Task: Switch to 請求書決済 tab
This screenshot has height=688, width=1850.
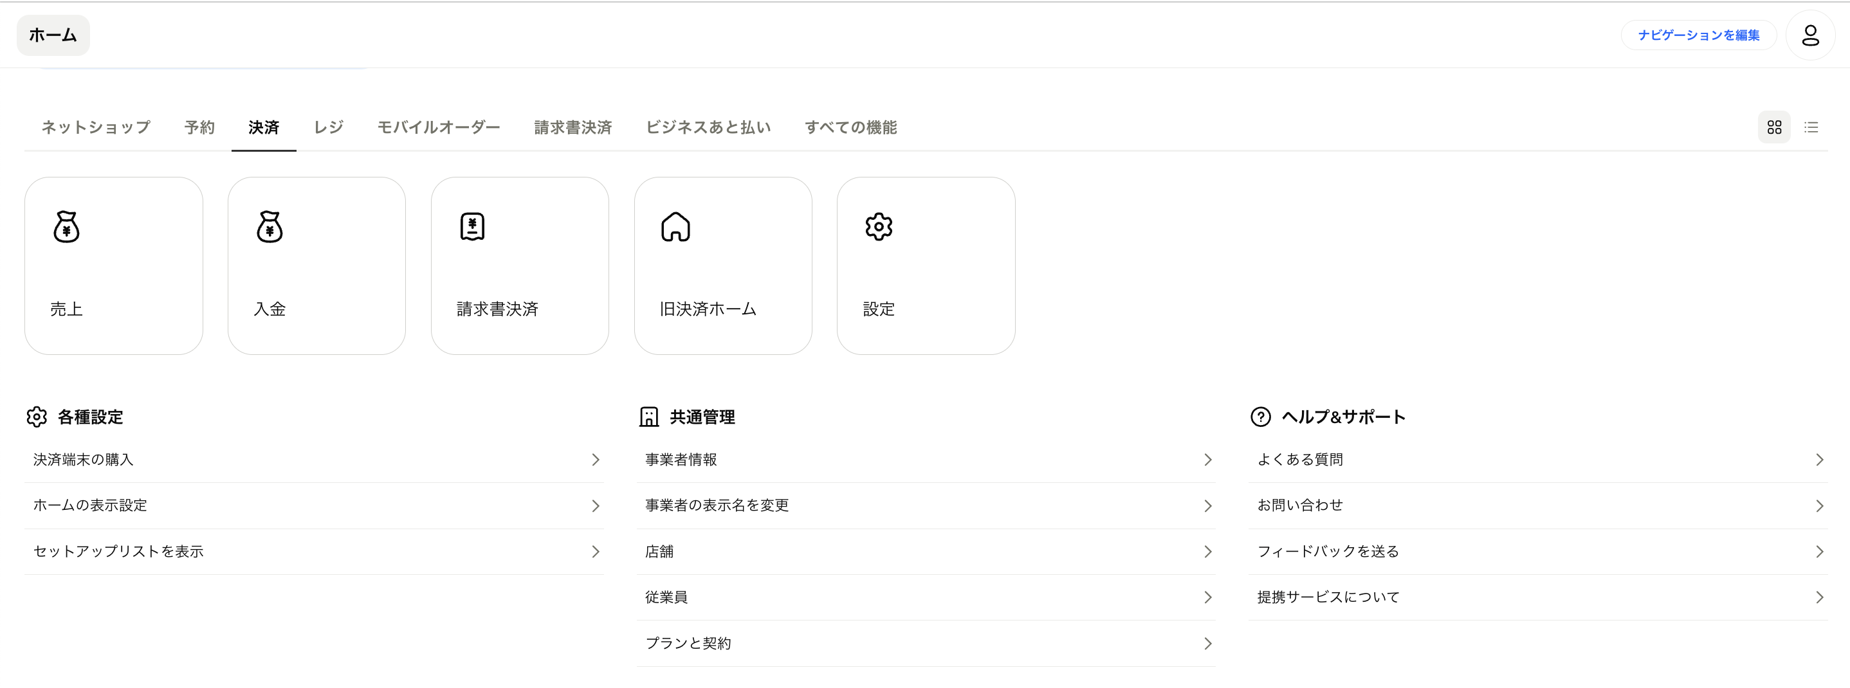Action: [573, 127]
